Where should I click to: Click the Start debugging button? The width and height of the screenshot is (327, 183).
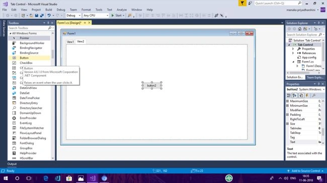[x=118, y=16]
